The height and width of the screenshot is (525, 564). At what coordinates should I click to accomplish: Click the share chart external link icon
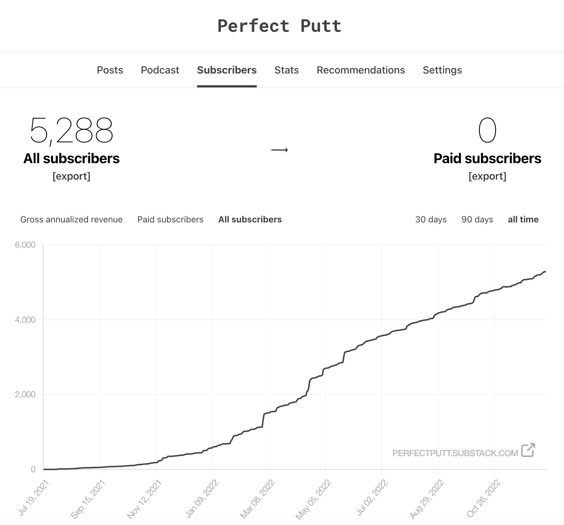tap(528, 450)
